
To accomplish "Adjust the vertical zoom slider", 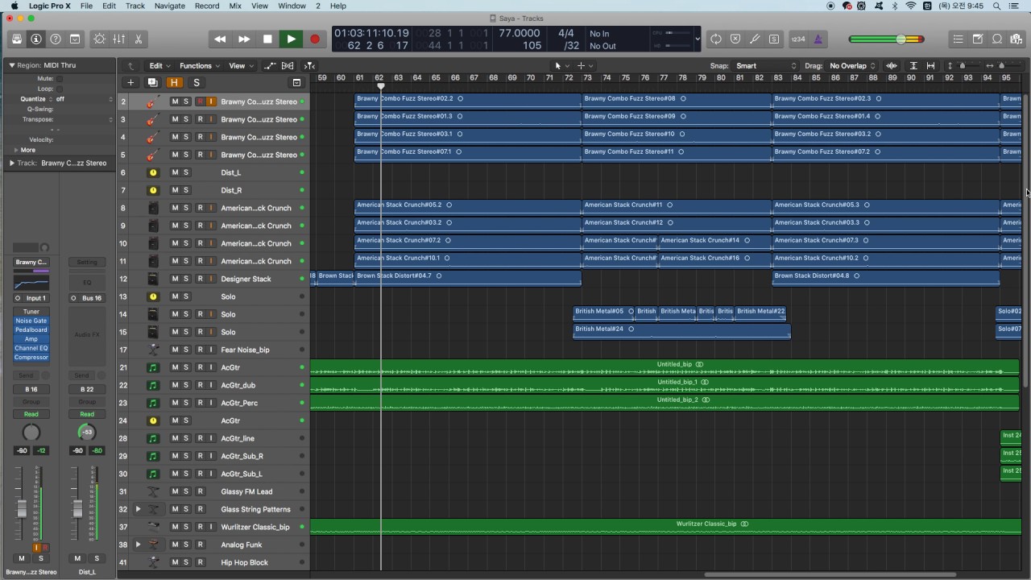I will coord(963,66).
